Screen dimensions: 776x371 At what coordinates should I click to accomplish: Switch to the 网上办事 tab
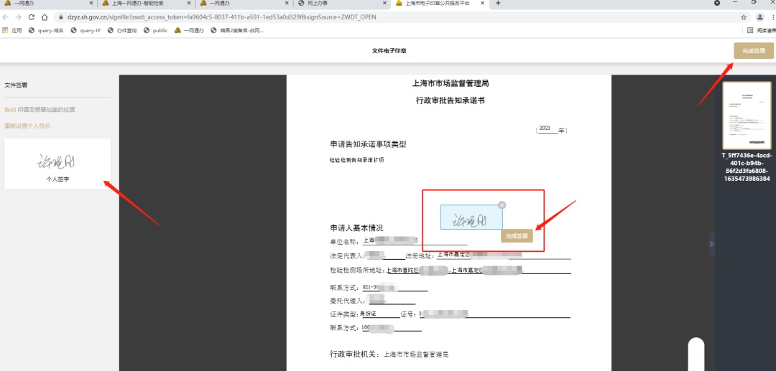click(342, 3)
